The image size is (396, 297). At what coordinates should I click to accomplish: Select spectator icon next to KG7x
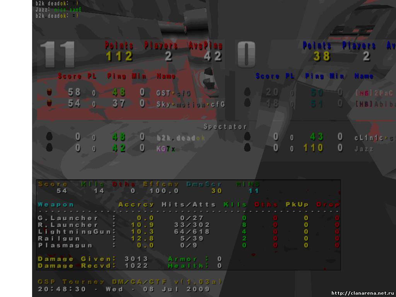[49, 148]
